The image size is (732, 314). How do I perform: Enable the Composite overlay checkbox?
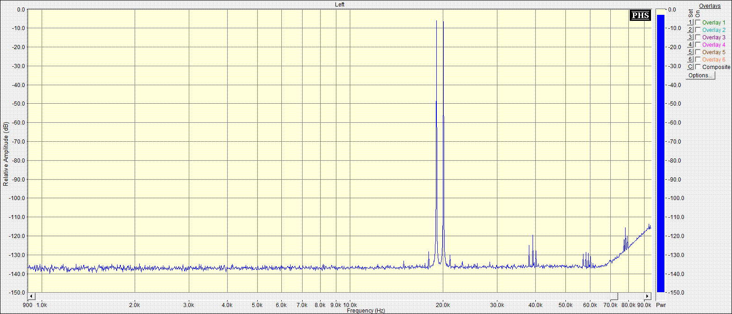click(698, 67)
